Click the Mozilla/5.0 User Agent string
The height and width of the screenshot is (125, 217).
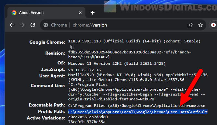tap(138, 77)
